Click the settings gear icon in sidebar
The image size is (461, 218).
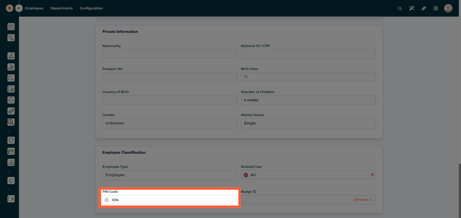11,181
